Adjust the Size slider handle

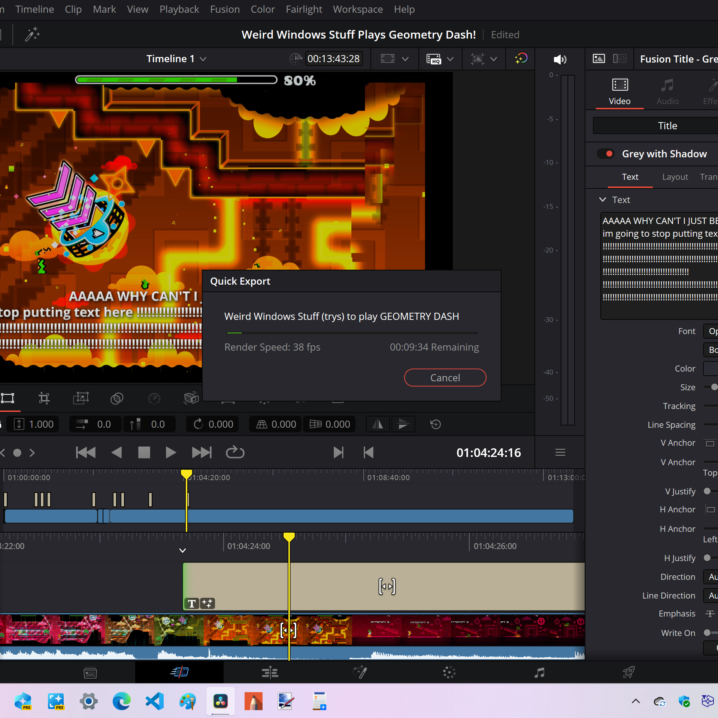tap(714, 387)
